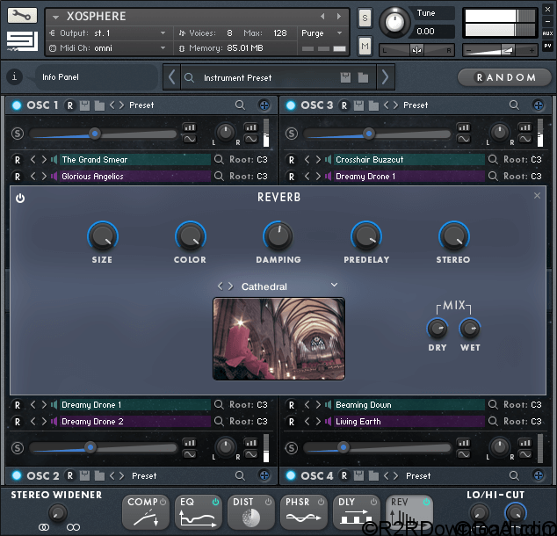Viewport: 557px width, 536px height.
Task: Search OSC 1 presets with magnifier
Action: pos(240,105)
